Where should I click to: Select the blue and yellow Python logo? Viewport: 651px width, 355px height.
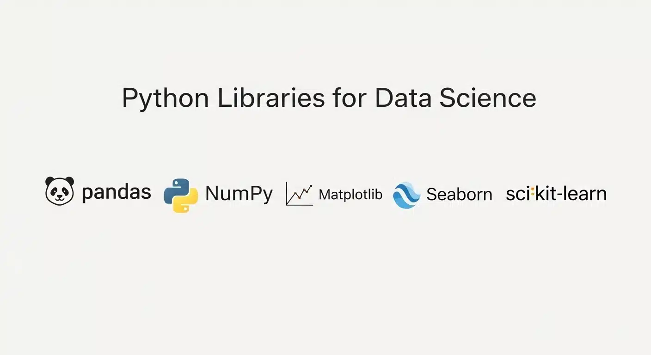(181, 196)
